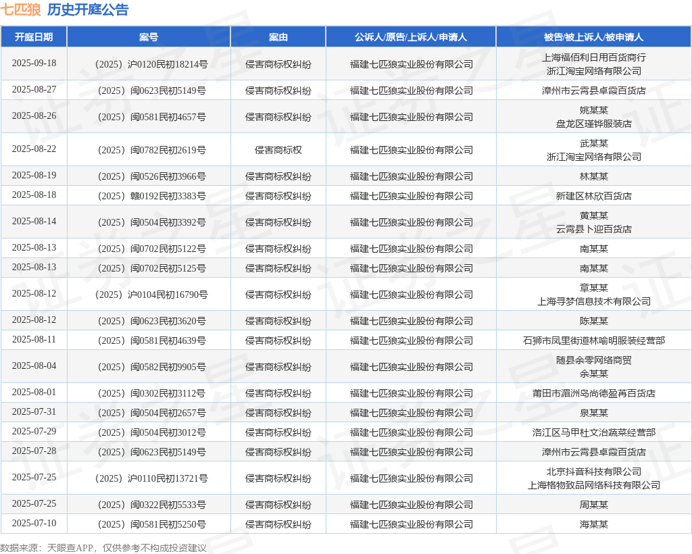Select case number 闽0581民初4639号
692x554 pixels.
coord(151,341)
